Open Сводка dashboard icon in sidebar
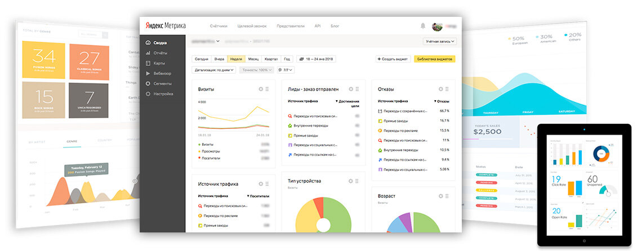Viewport: 642px width, 251px height. pyautogui.click(x=148, y=43)
